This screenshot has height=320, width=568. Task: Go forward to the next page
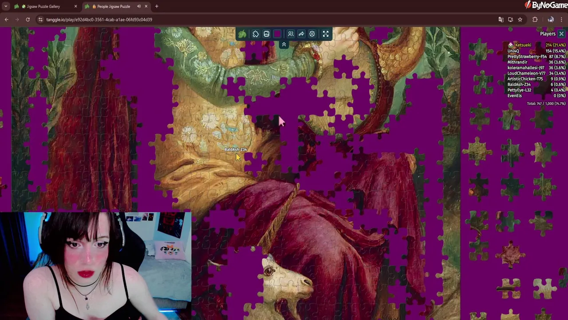pyautogui.click(x=17, y=20)
